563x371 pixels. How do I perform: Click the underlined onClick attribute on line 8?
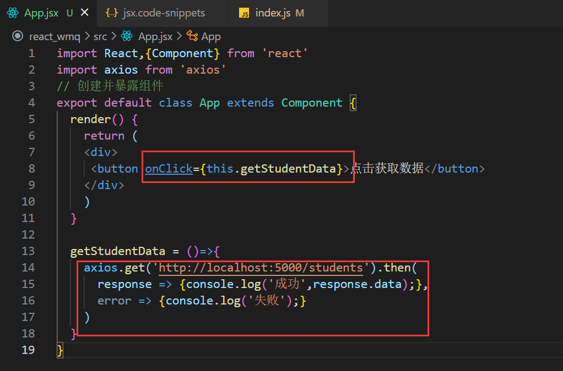169,169
